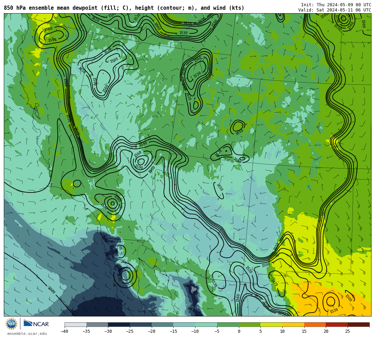Pick the light teal -15 to -10 colorbar segment
This screenshot has width=375, height=338.
tap(184, 324)
